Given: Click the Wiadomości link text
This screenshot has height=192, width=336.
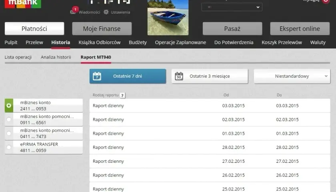Looking at the screenshot, I should [89, 12].
